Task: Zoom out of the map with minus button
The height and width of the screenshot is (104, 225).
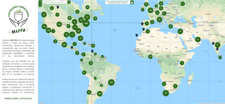Action: point(40,5)
